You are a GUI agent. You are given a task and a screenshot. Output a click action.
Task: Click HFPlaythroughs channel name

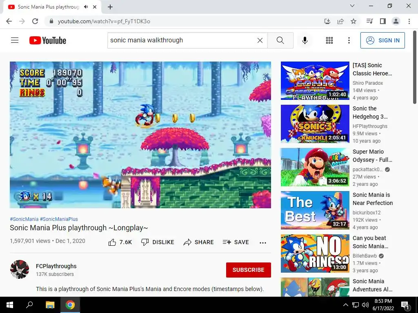point(370,126)
